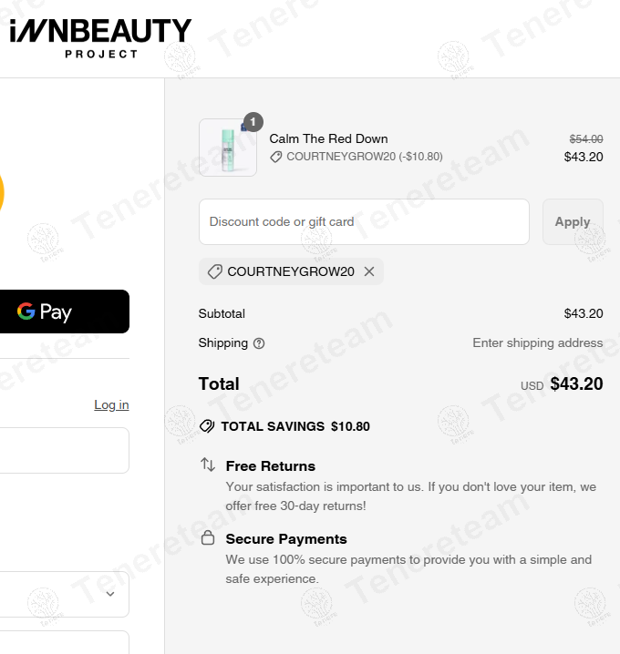620x654 pixels.
Task: Click the INNBEAUTY Project logo
Action: [x=100, y=37]
